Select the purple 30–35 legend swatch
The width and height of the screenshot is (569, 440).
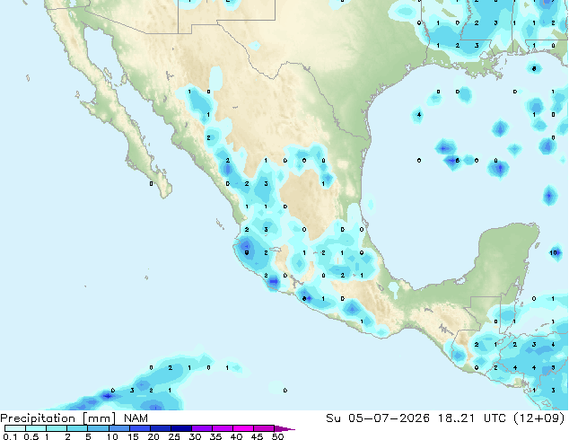(x=202, y=428)
